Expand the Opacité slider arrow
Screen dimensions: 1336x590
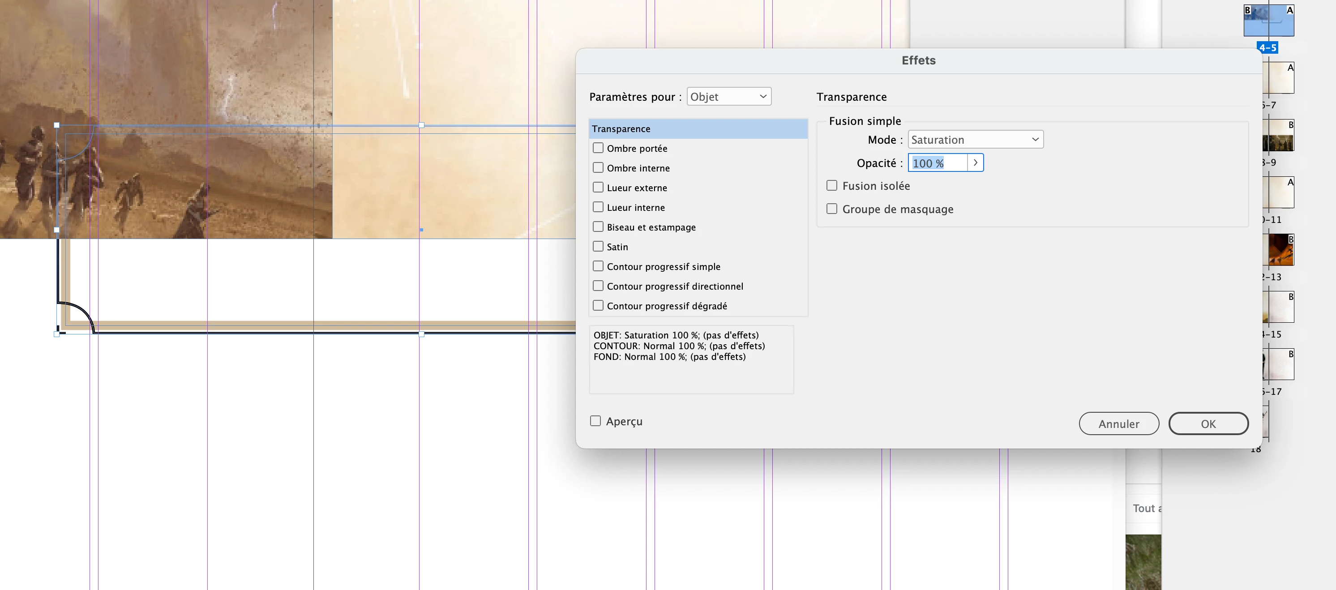point(975,163)
